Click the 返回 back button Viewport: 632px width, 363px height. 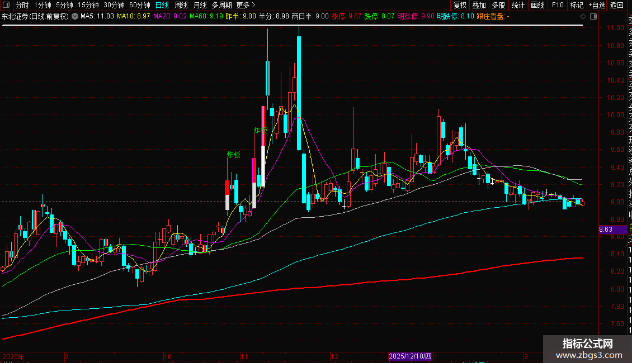[x=617, y=5]
